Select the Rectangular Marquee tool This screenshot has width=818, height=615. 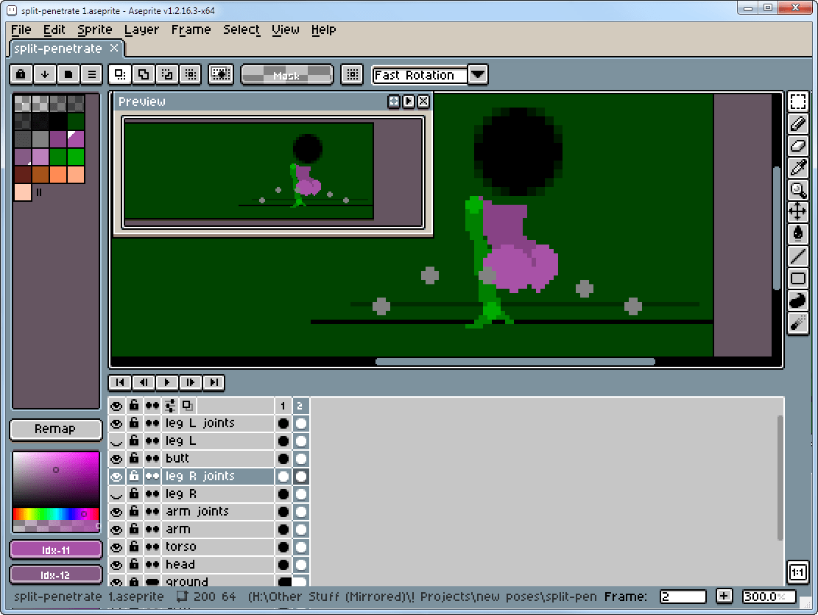(x=797, y=102)
